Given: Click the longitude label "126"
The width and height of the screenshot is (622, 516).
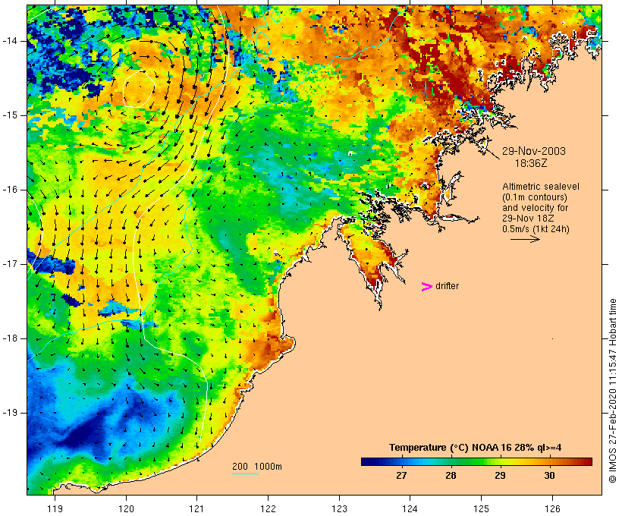Looking at the screenshot, I should click(x=552, y=508).
